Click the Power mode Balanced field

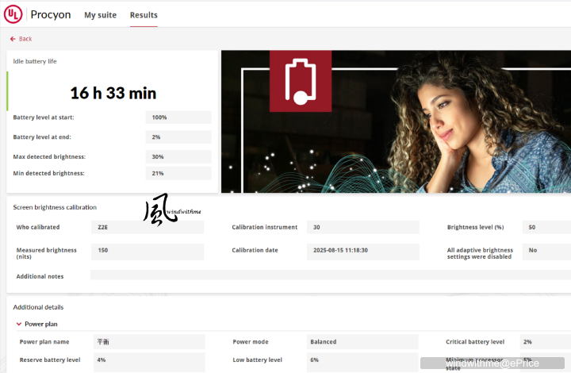click(362, 342)
